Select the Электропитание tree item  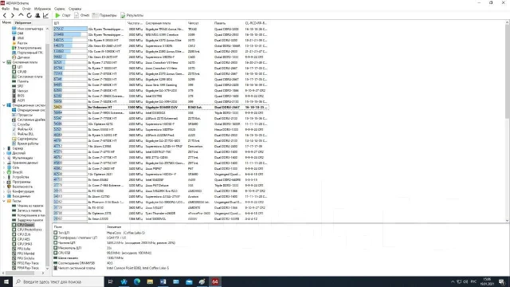coord(29,48)
